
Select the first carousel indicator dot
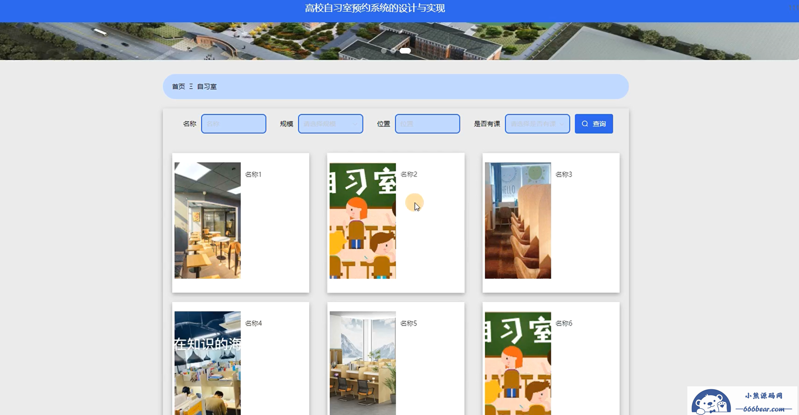click(384, 51)
